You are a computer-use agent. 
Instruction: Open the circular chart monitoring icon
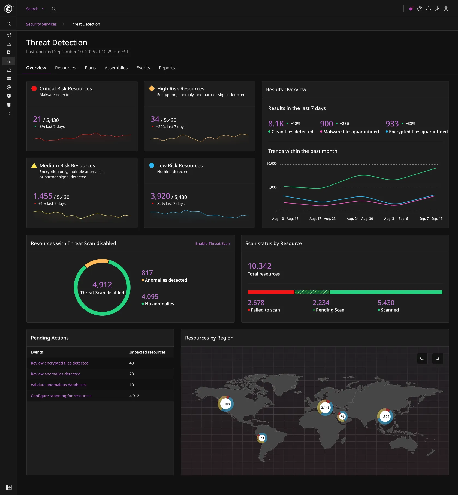9,87
